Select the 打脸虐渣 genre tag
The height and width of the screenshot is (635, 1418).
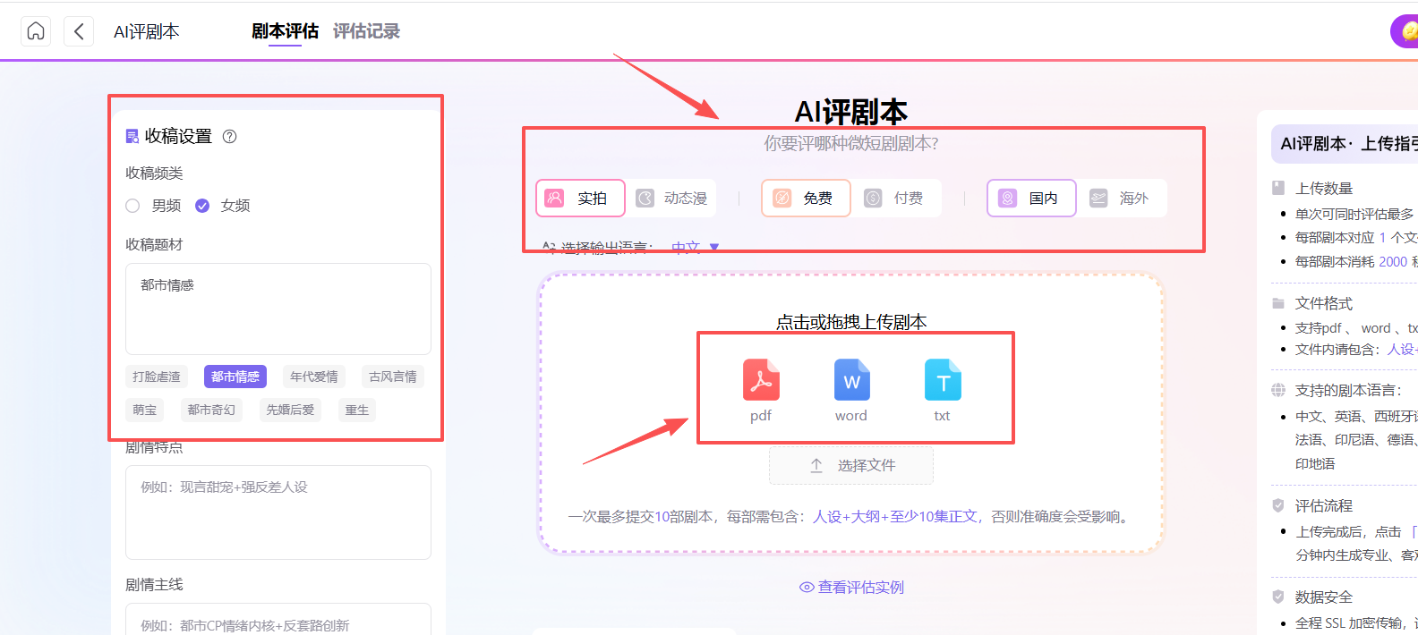pyautogui.click(x=157, y=377)
